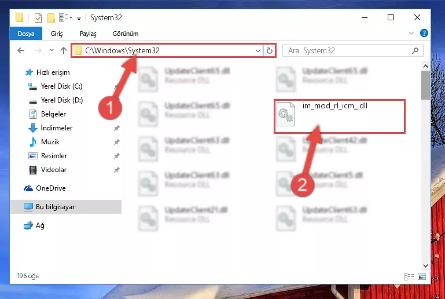445x299 pixels.
Task: Unpin Resimler using its pin icon
Action: [116, 156]
